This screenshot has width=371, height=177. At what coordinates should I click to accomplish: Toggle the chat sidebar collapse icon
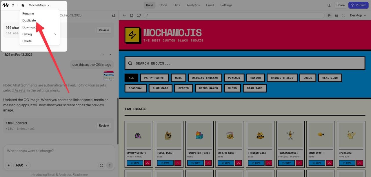(113, 15)
